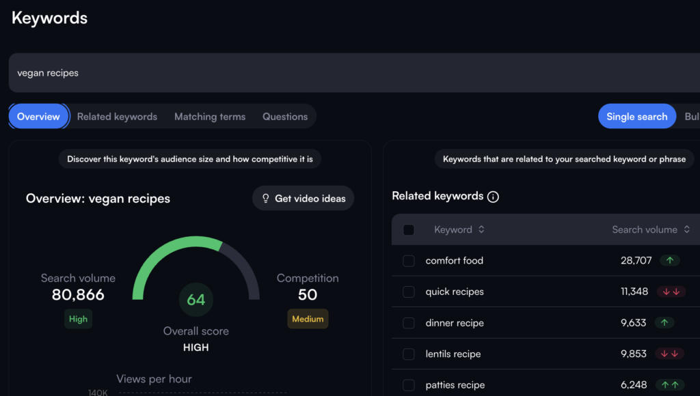The height and width of the screenshot is (396, 700).
Task: Click the green uptrend arrow beside comfort food
Action: coord(670,260)
